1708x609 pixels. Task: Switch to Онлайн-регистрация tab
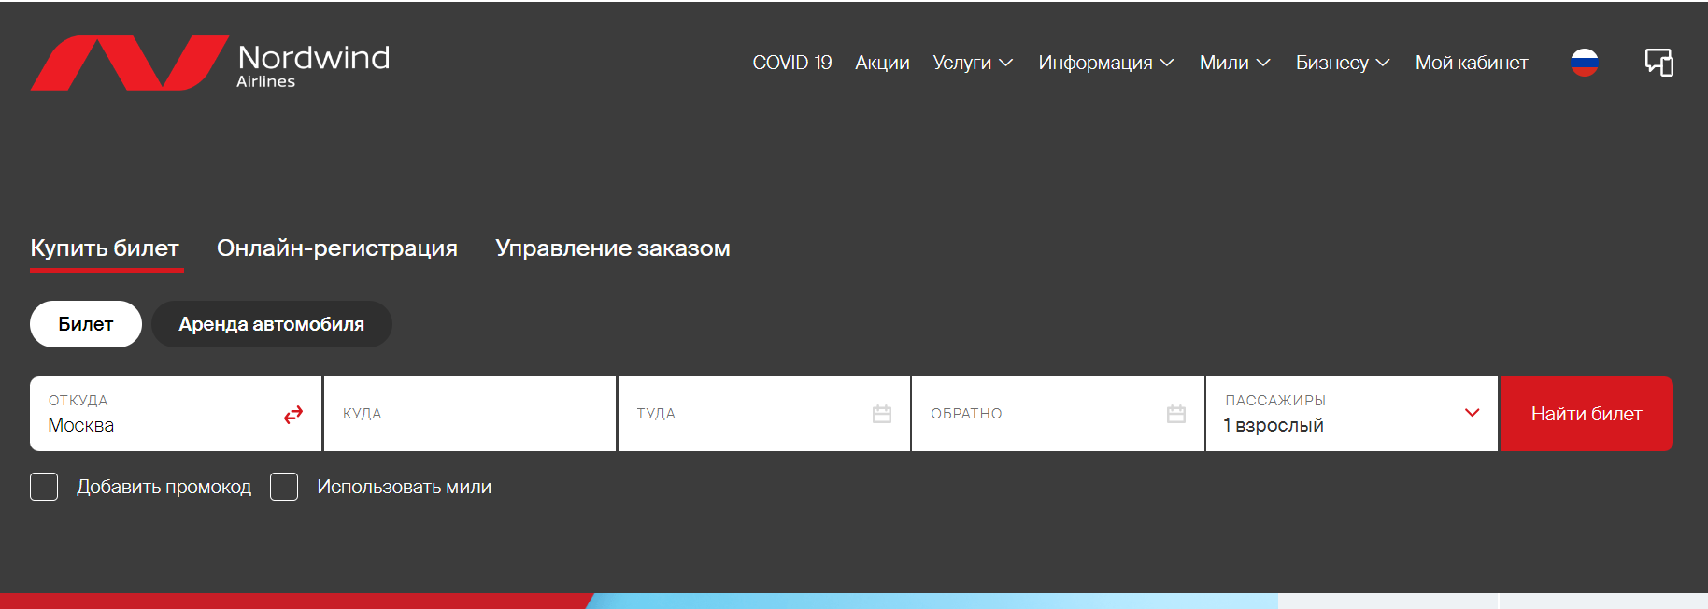(x=337, y=248)
